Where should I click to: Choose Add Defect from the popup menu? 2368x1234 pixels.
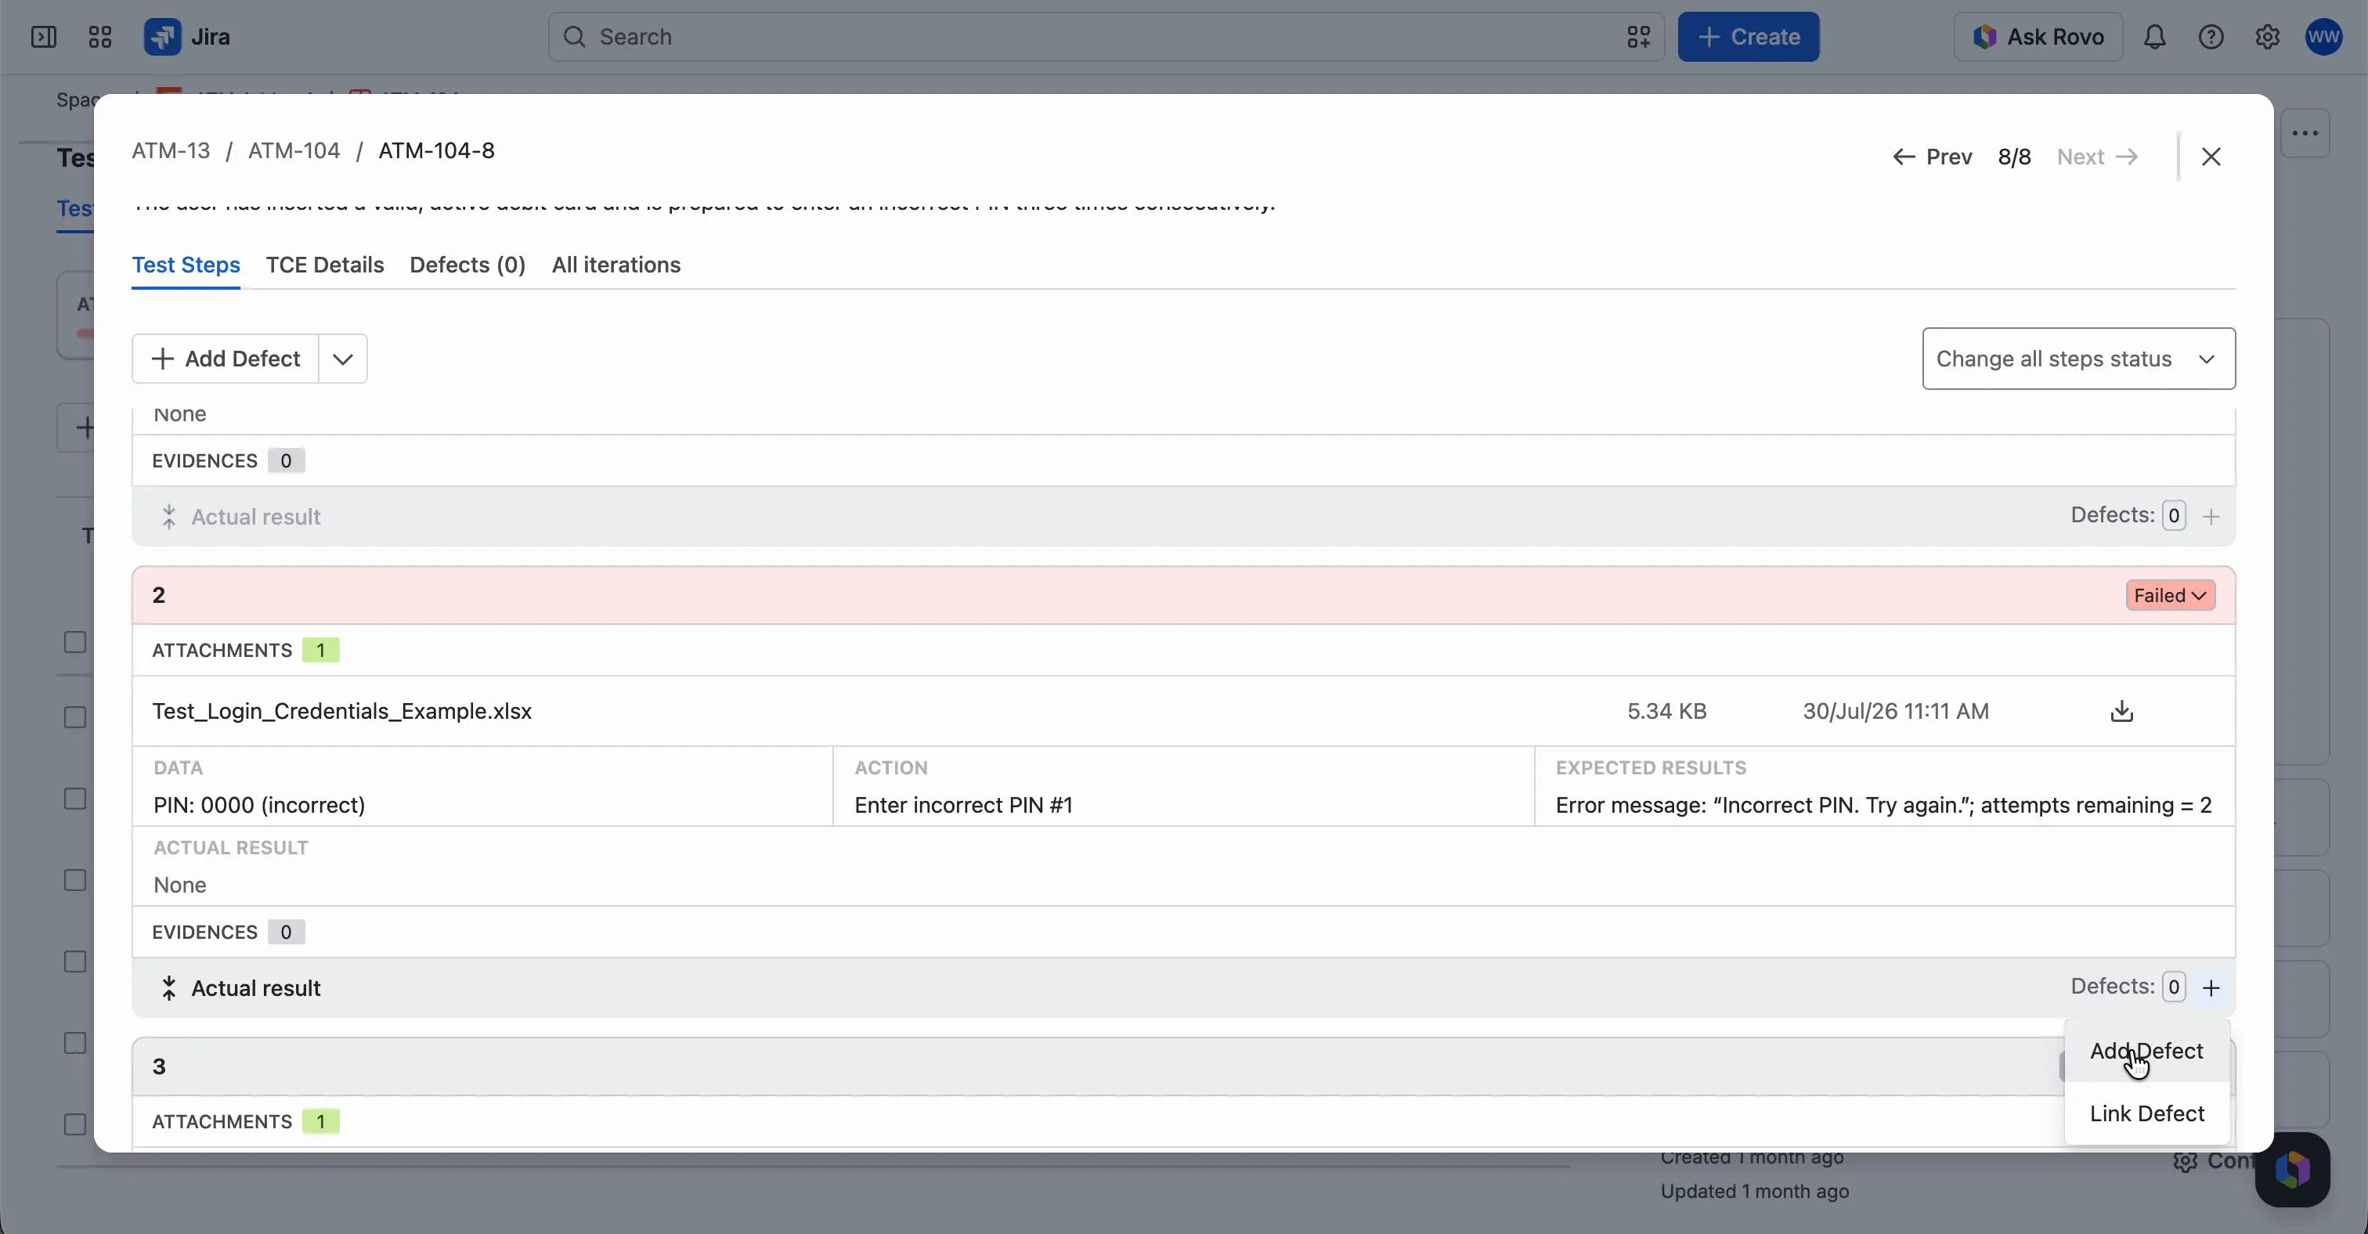(x=2146, y=1051)
